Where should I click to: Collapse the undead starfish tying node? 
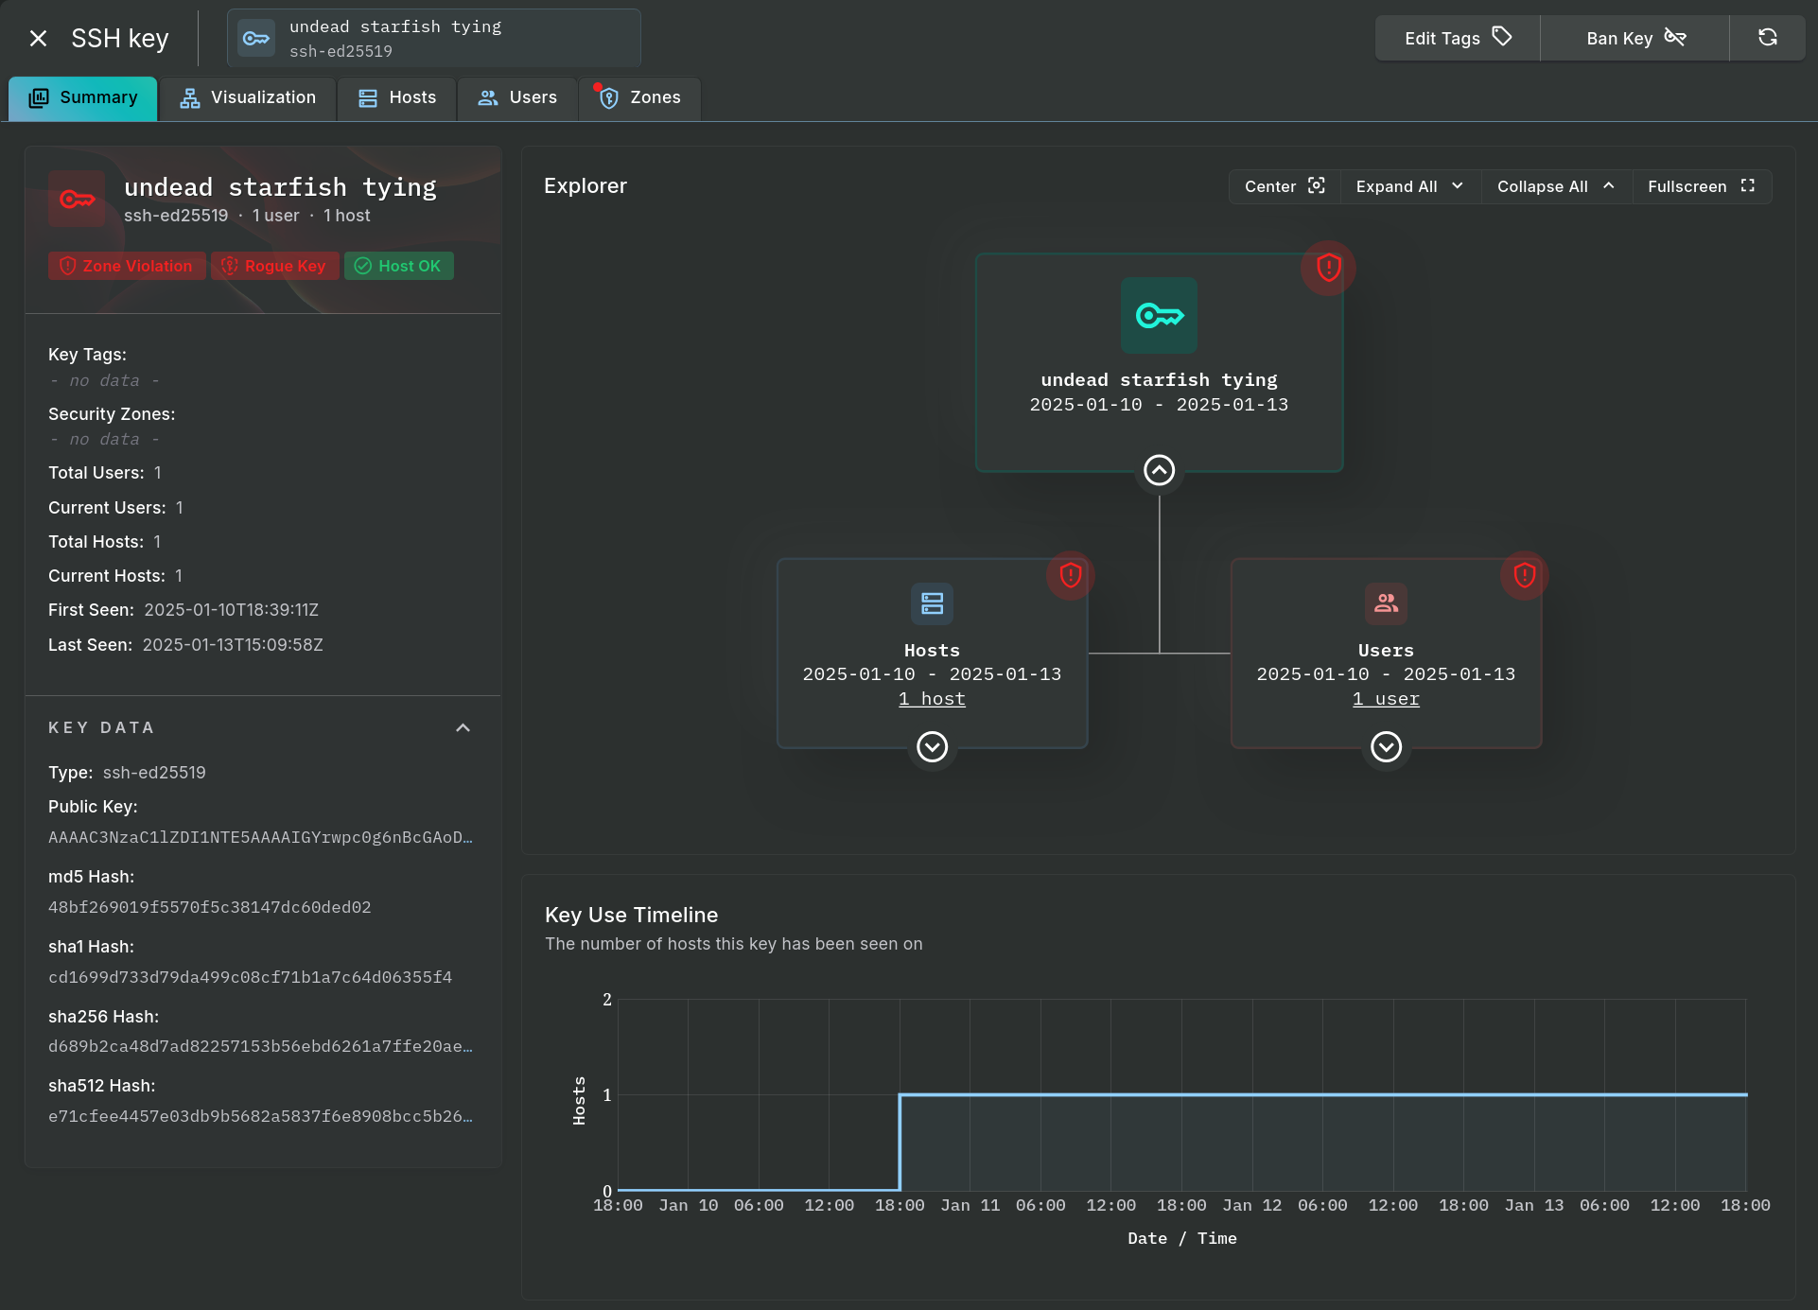[x=1159, y=470]
